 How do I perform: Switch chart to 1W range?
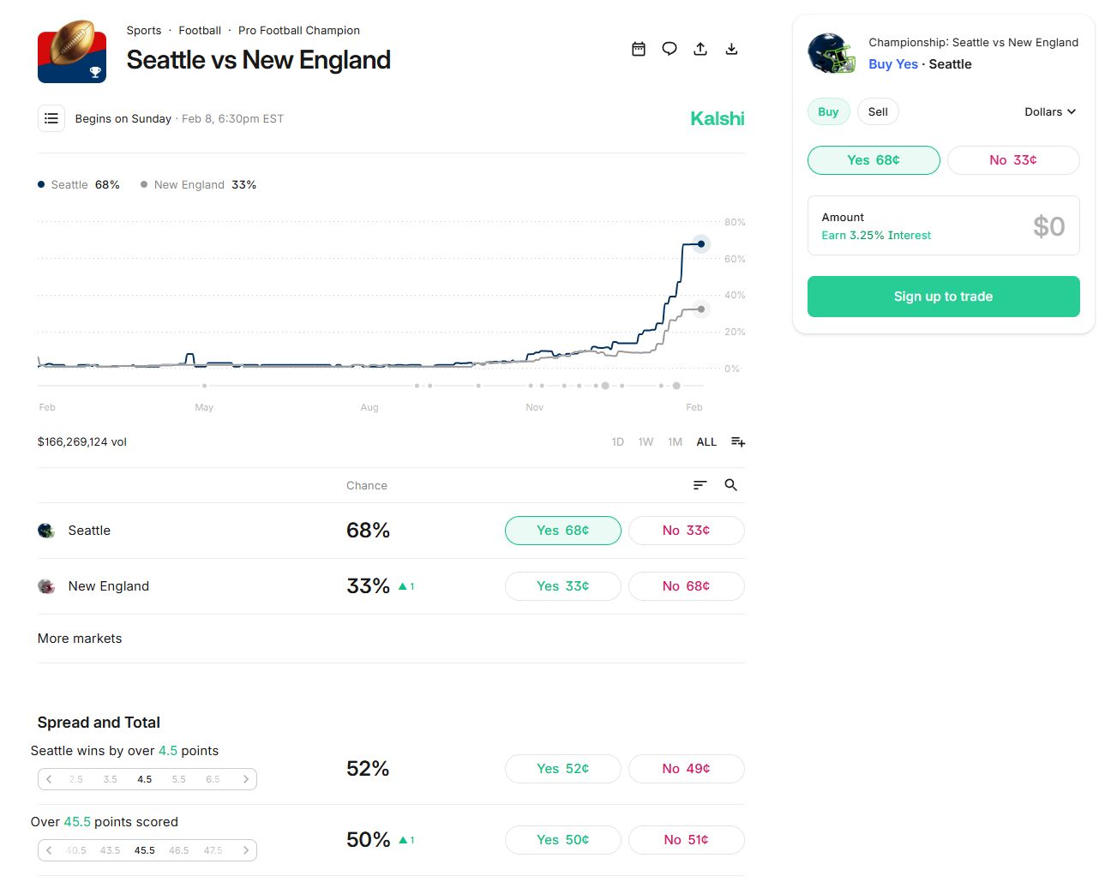pos(646,442)
